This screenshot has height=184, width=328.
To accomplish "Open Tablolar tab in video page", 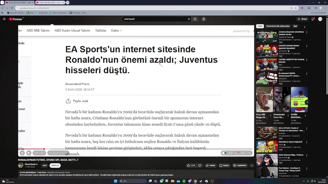I will pos(101,30).
